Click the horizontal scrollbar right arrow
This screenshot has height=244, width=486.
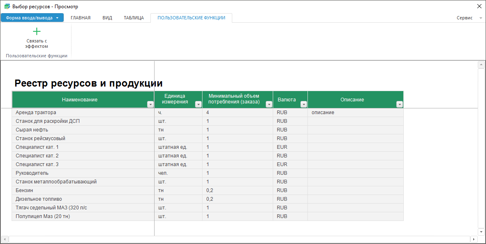pos(474,239)
